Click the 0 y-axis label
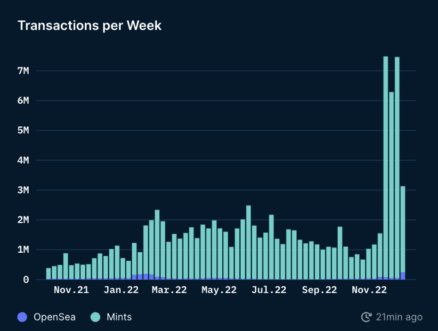The height and width of the screenshot is (331, 438). pos(26,280)
